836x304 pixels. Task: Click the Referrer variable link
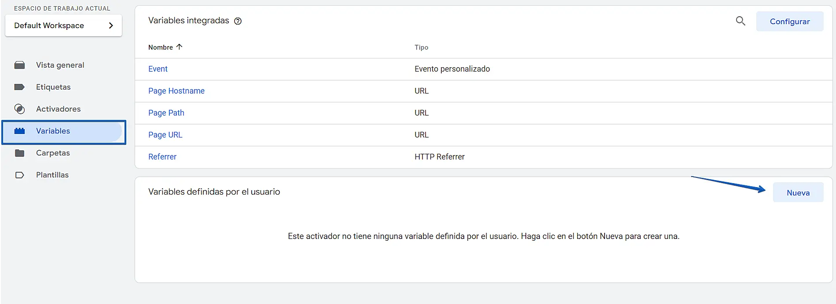(162, 157)
